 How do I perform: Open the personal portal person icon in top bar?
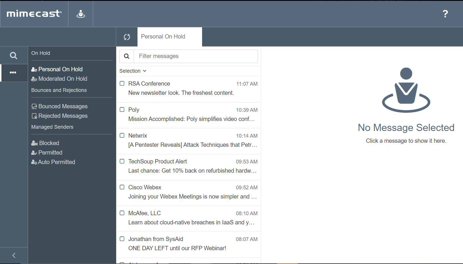(80, 13)
